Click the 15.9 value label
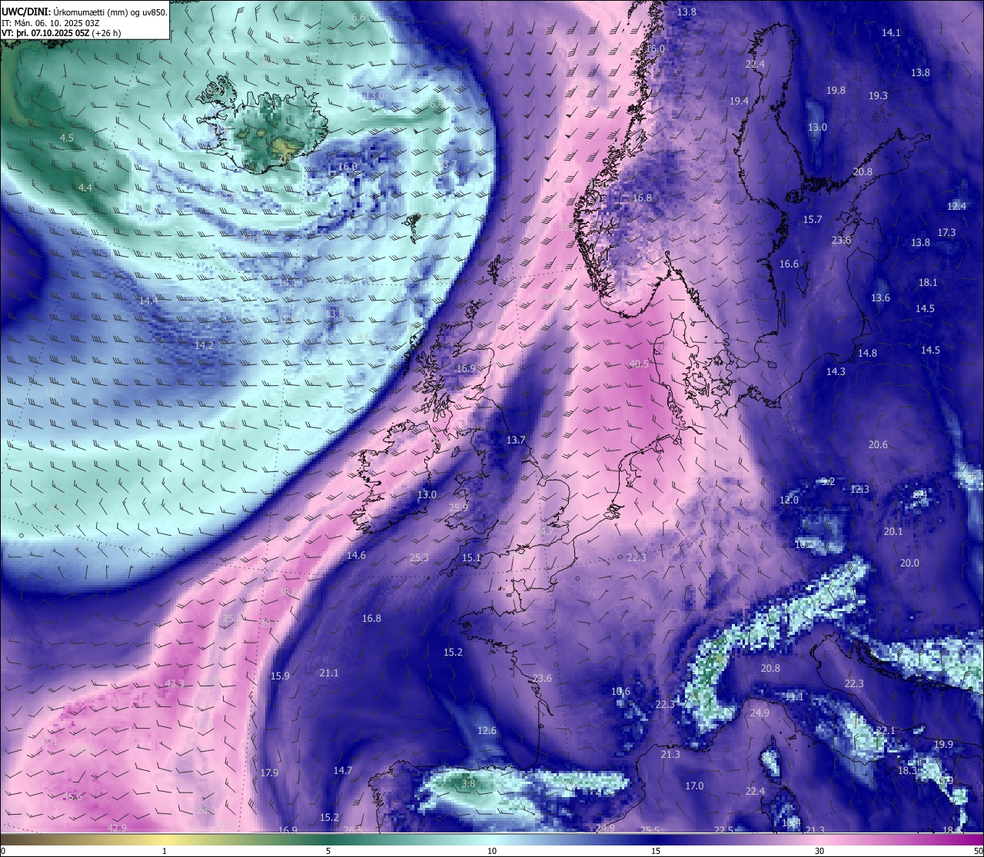The width and height of the screenshot is (984, 857). pyautogui.click(x=280, y=676)
